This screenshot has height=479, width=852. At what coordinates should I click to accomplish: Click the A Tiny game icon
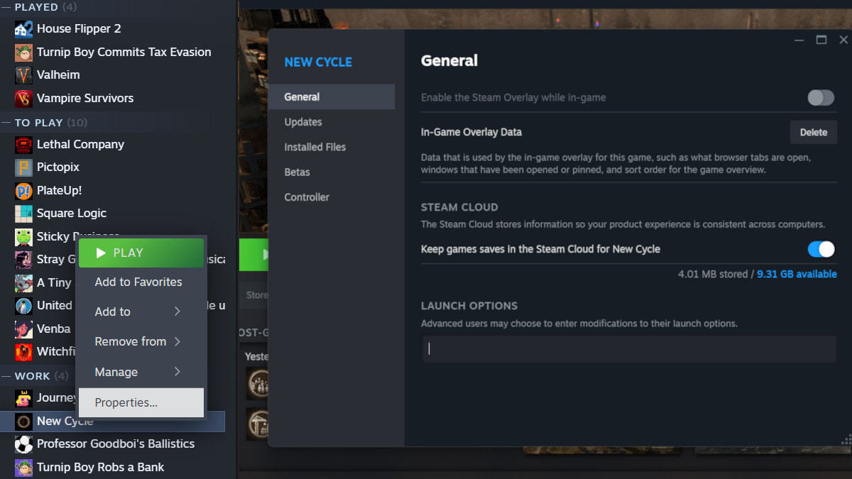click(x=24, y=283)
